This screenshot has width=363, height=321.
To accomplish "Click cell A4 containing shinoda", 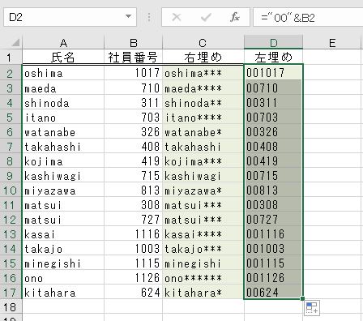I will pyautogui.click(x=63, y=102).
